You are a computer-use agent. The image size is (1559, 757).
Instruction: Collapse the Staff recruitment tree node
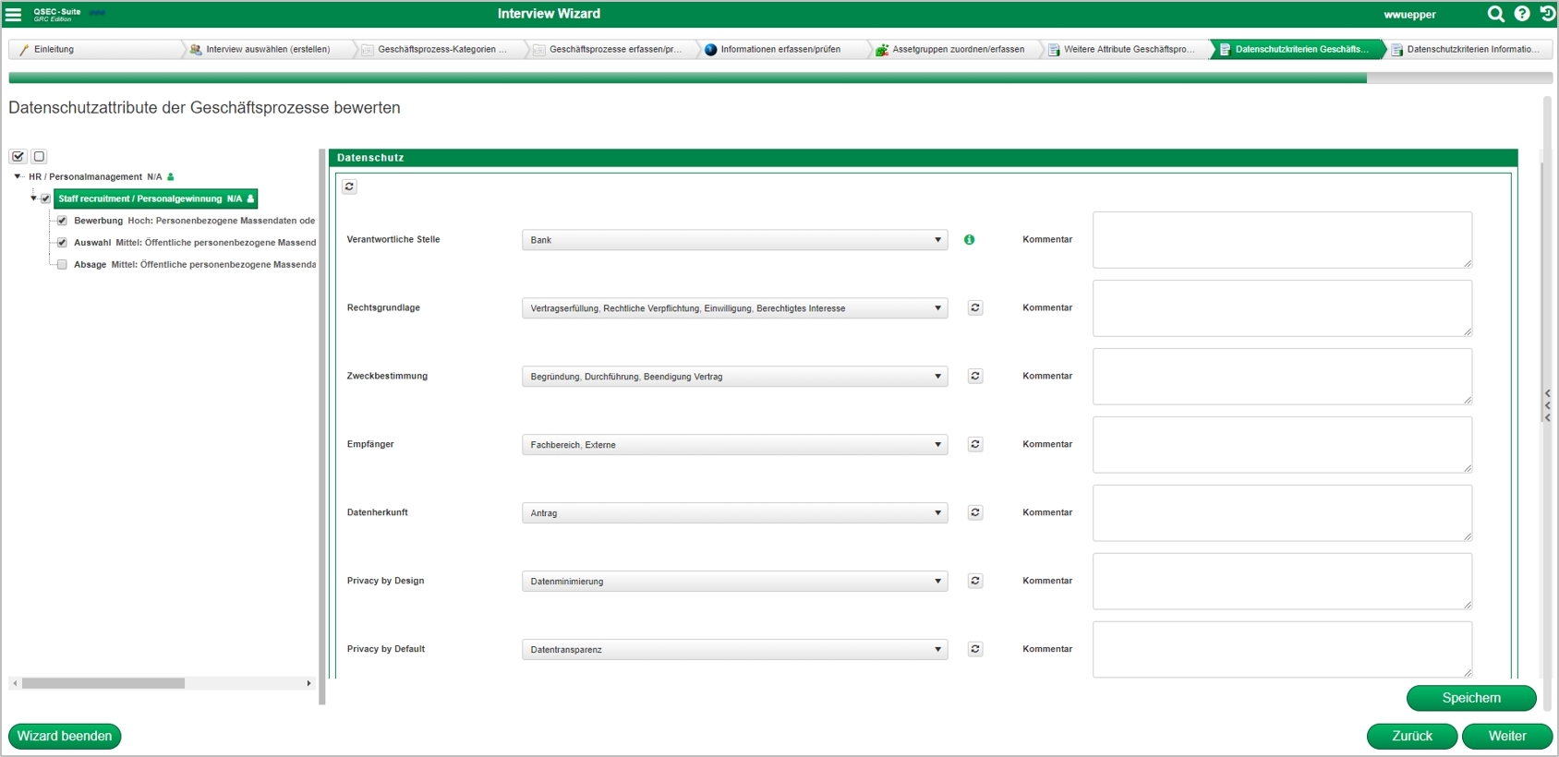[x=34, y=198]
